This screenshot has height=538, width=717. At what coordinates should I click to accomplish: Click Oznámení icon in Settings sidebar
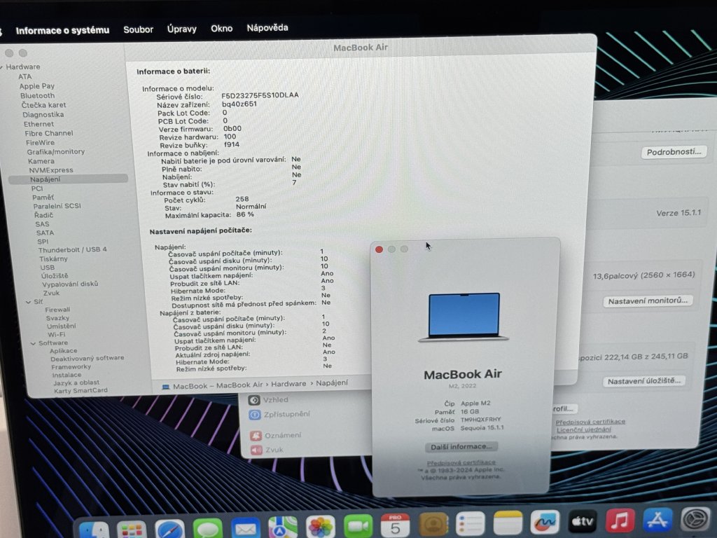click(x=256, y=436)
